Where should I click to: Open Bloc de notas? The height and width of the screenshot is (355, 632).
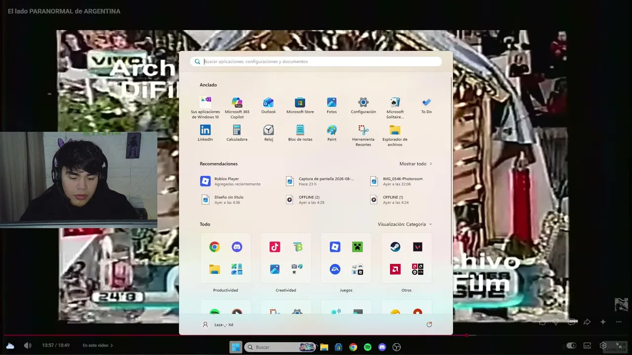tap(300, 133)
